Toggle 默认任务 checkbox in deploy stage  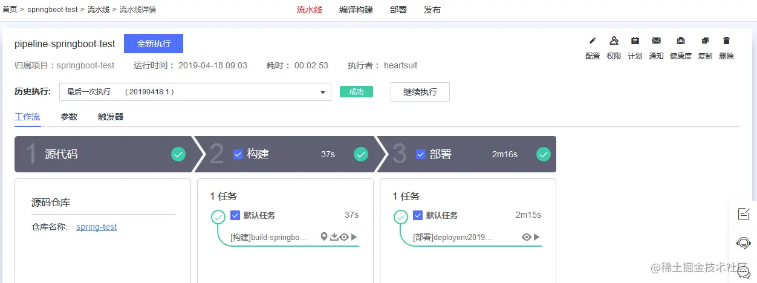pos(418,215)
